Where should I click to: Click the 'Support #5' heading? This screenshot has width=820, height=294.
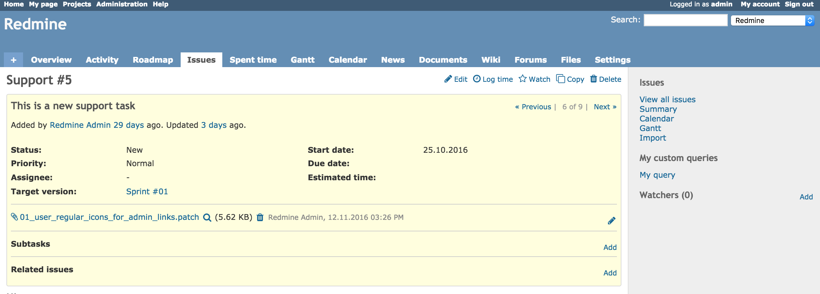pyautogui.click(x=39, y=80)
